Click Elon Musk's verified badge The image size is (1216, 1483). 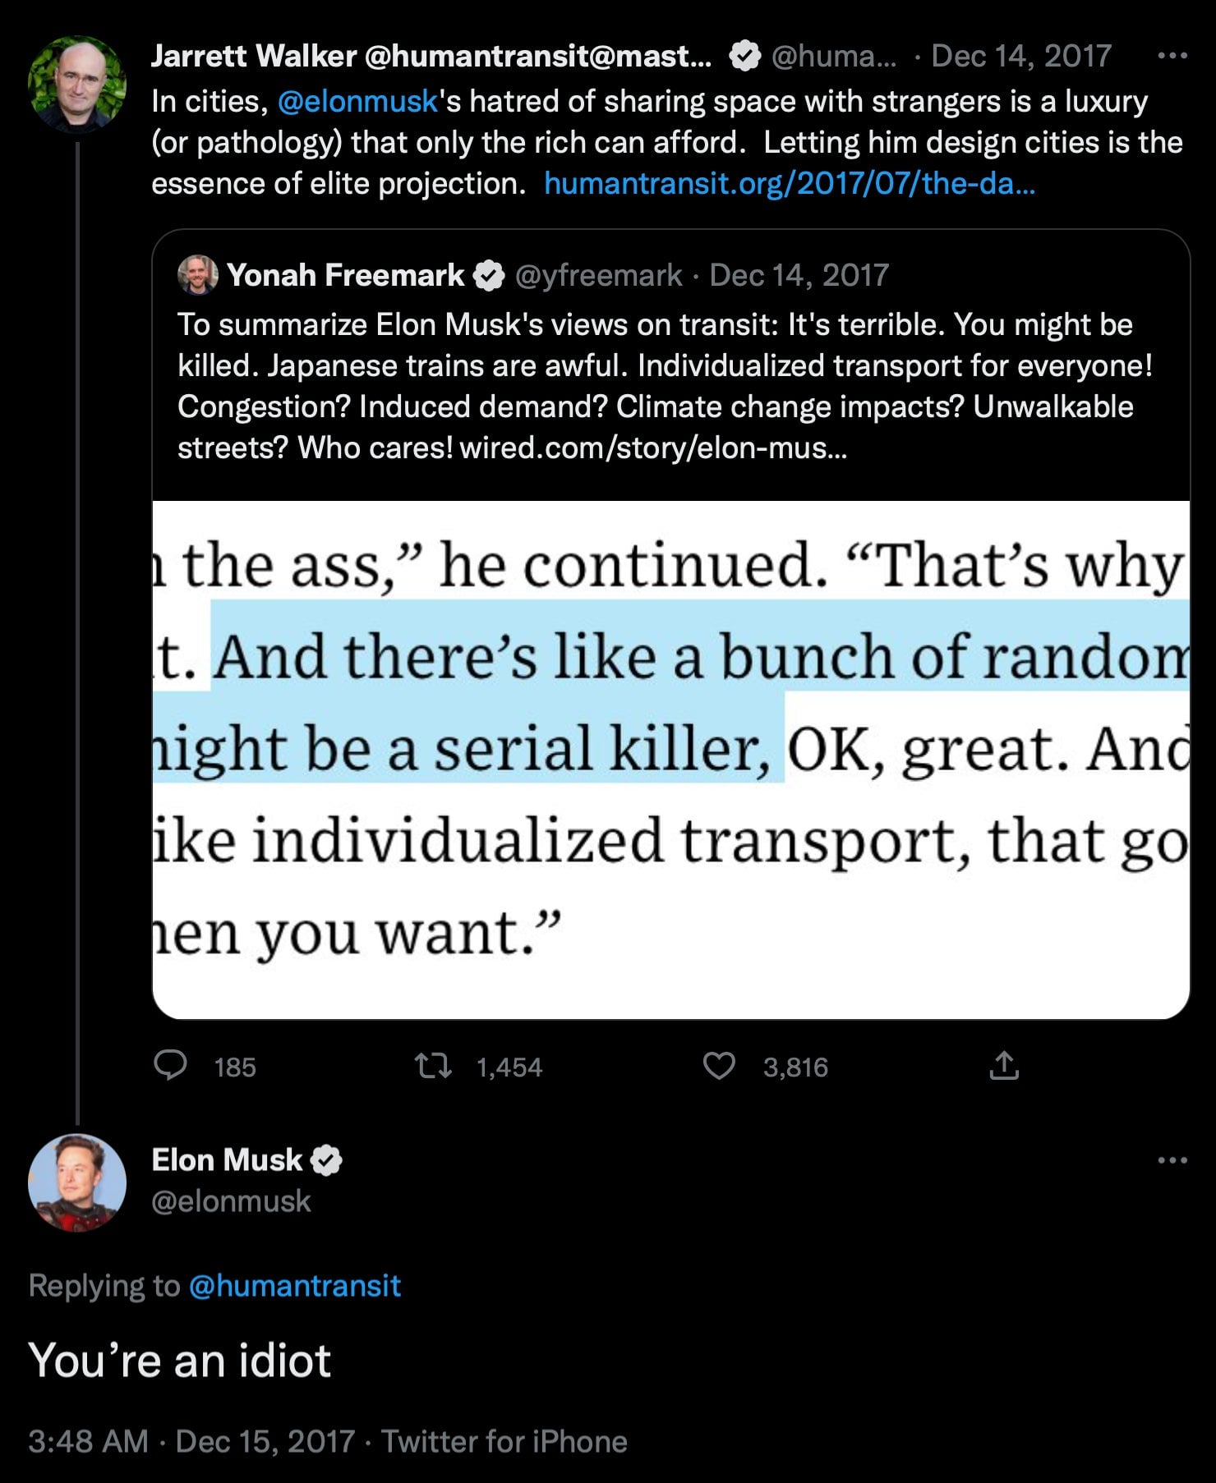pos(328,1160)
